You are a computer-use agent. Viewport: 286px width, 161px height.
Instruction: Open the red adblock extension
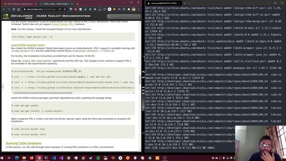76,9
